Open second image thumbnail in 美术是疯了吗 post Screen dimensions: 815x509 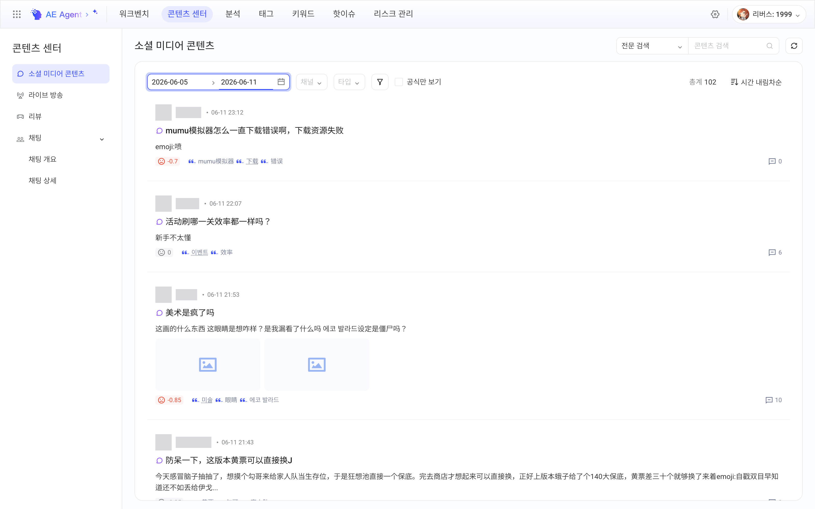click(x=317, y=365)
